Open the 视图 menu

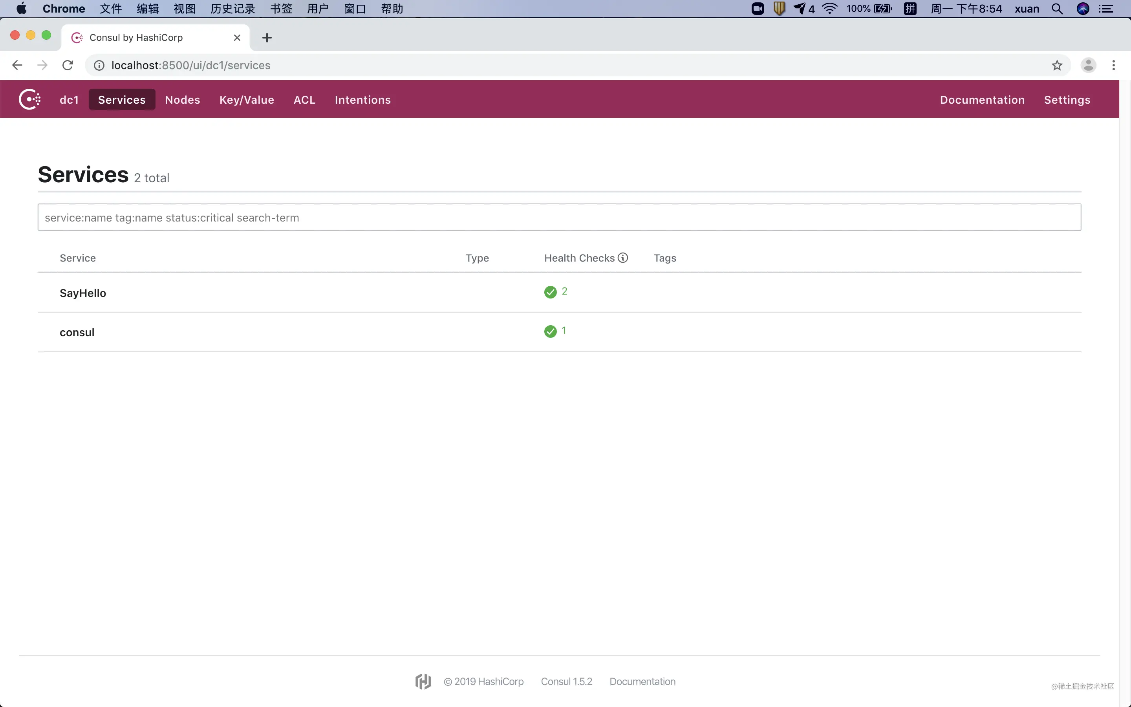tap(185, 8)
